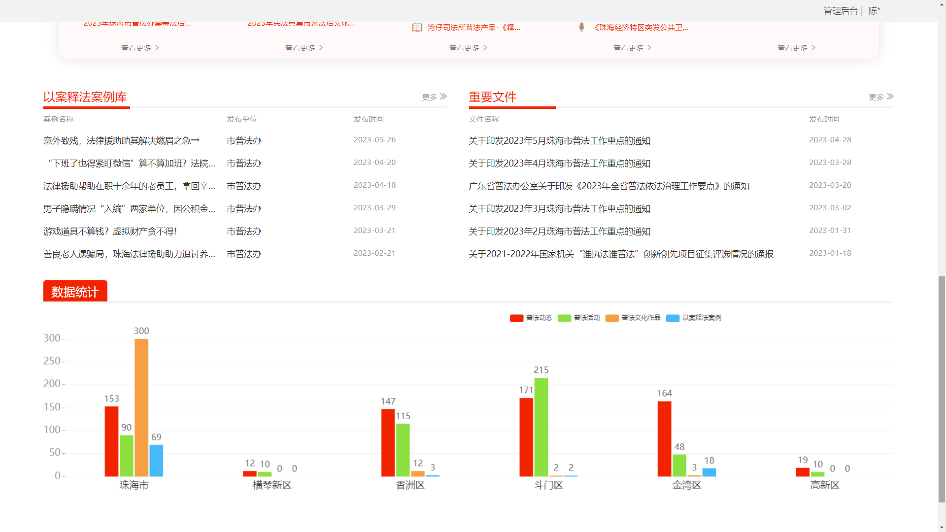946x532 pixels.
Task: Open user menu 陈* in top bar
Action: coord(874,11)
